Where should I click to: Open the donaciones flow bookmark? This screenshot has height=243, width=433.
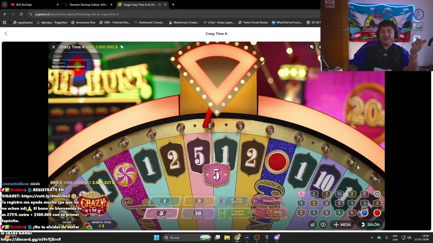(83, 23)
